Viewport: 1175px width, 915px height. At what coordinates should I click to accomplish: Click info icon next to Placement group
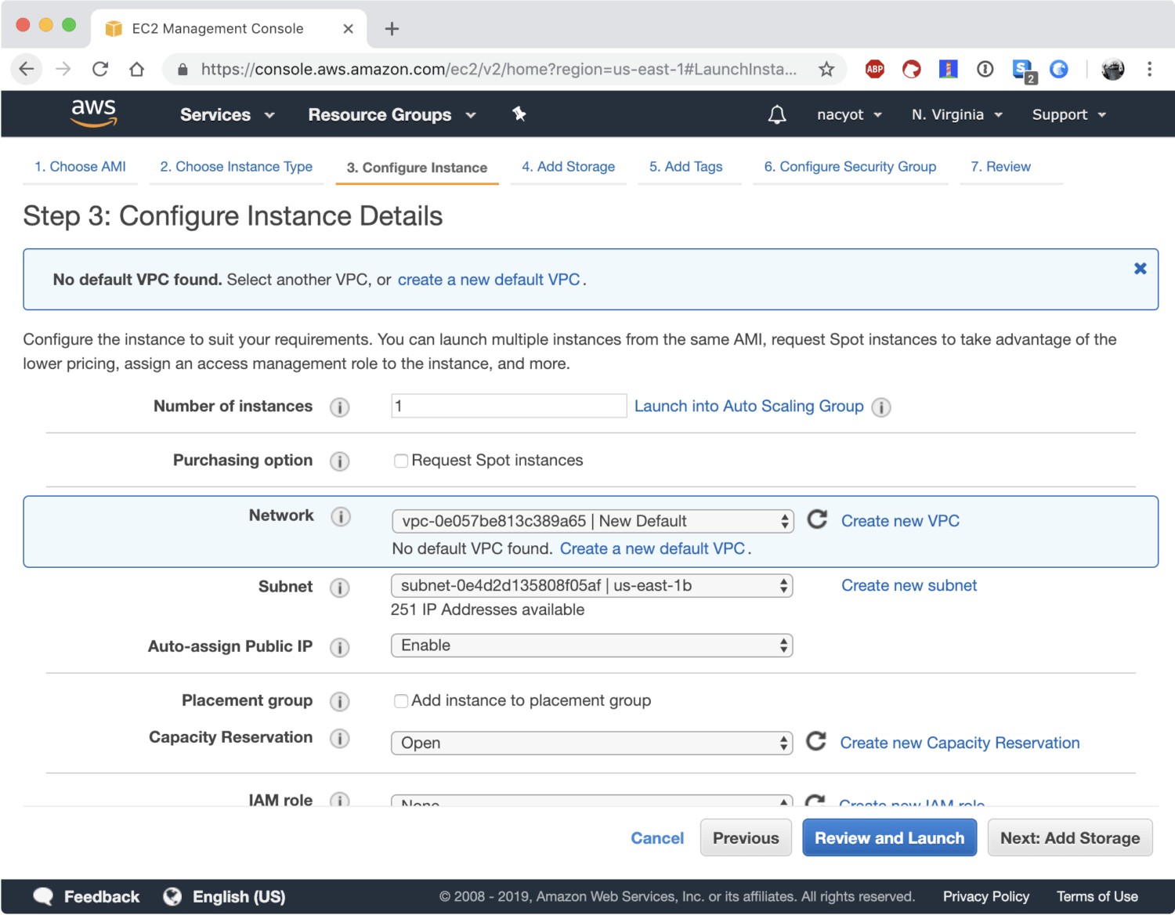click(339, 701)
